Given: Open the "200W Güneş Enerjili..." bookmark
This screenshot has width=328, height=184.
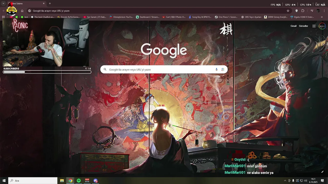Looking at the screenshot, I should click(x=276, y=17).
